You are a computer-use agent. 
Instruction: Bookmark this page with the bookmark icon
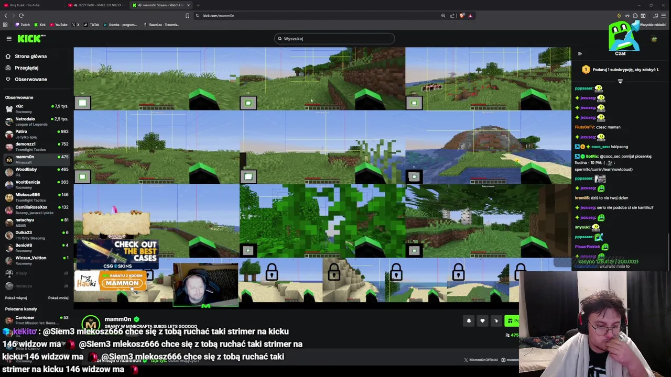pos(187,16)
